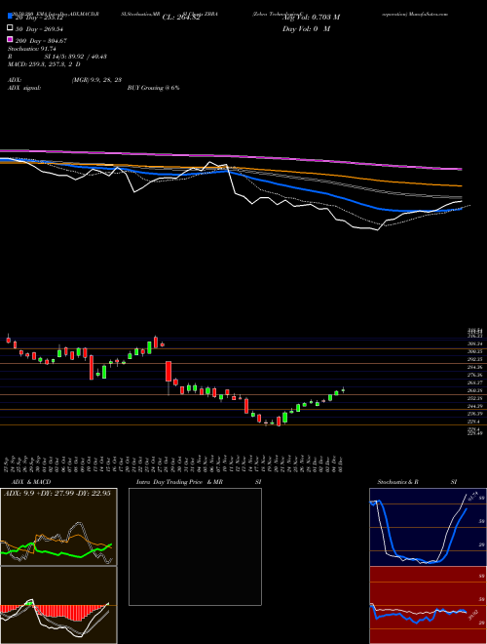
Task: Click the 'CL: 264.82' closing price label
Action: point(181,18)
